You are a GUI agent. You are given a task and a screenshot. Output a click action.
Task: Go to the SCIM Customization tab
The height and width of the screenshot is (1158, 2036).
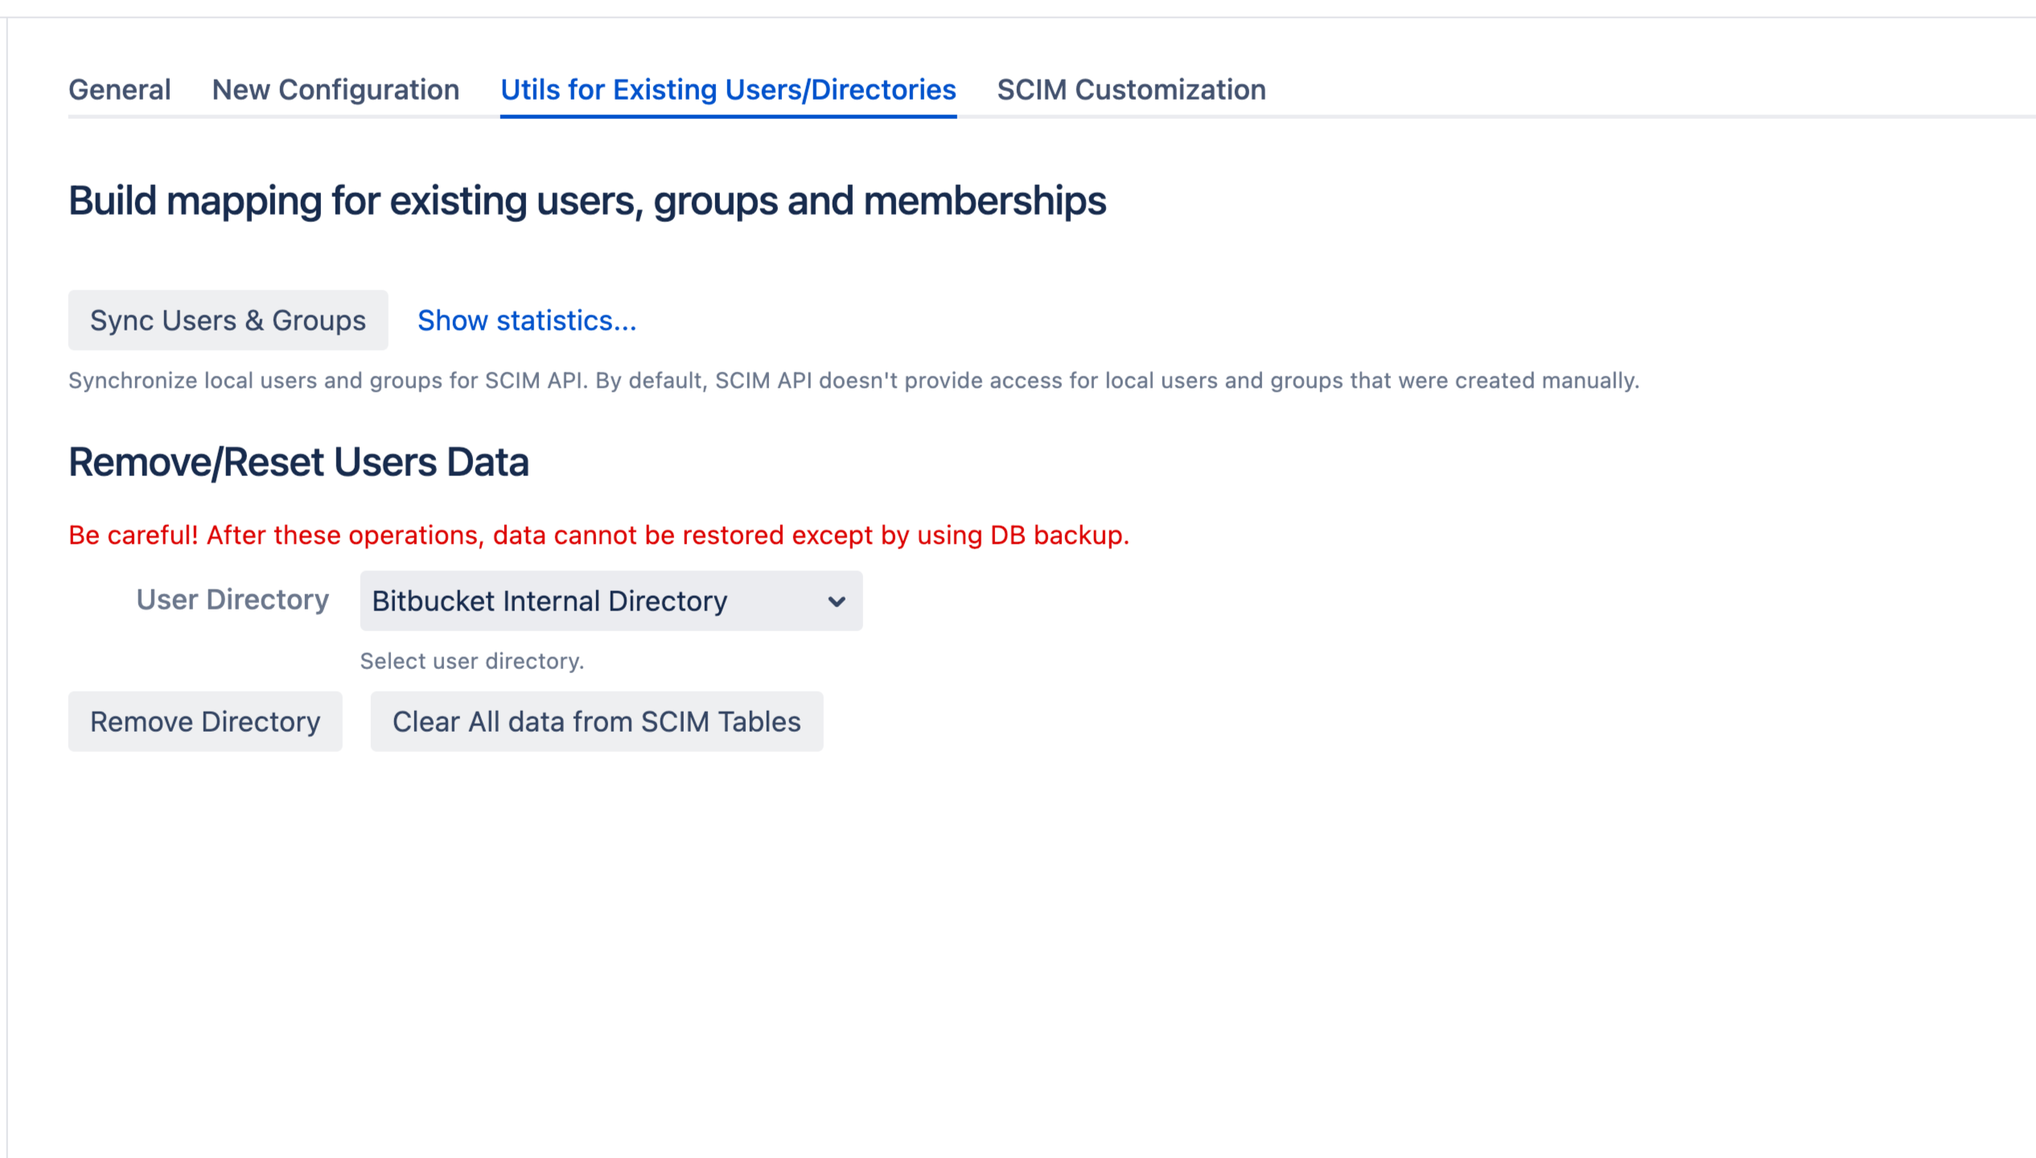(x=1130, y=89)
